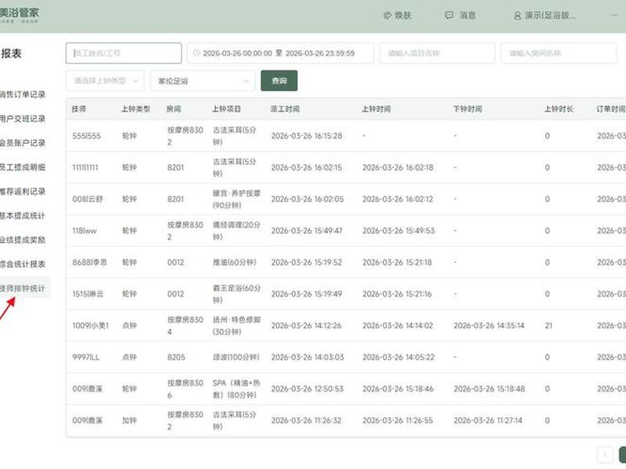Open 业绩提成奖励 in the sidebar
The width and height of the screenshot is (626, 469).
click(x=23, y=240)
